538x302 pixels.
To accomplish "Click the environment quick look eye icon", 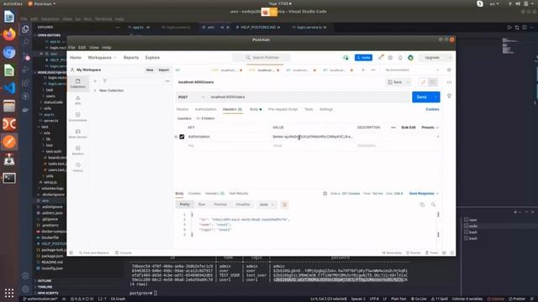I will 449,70.
